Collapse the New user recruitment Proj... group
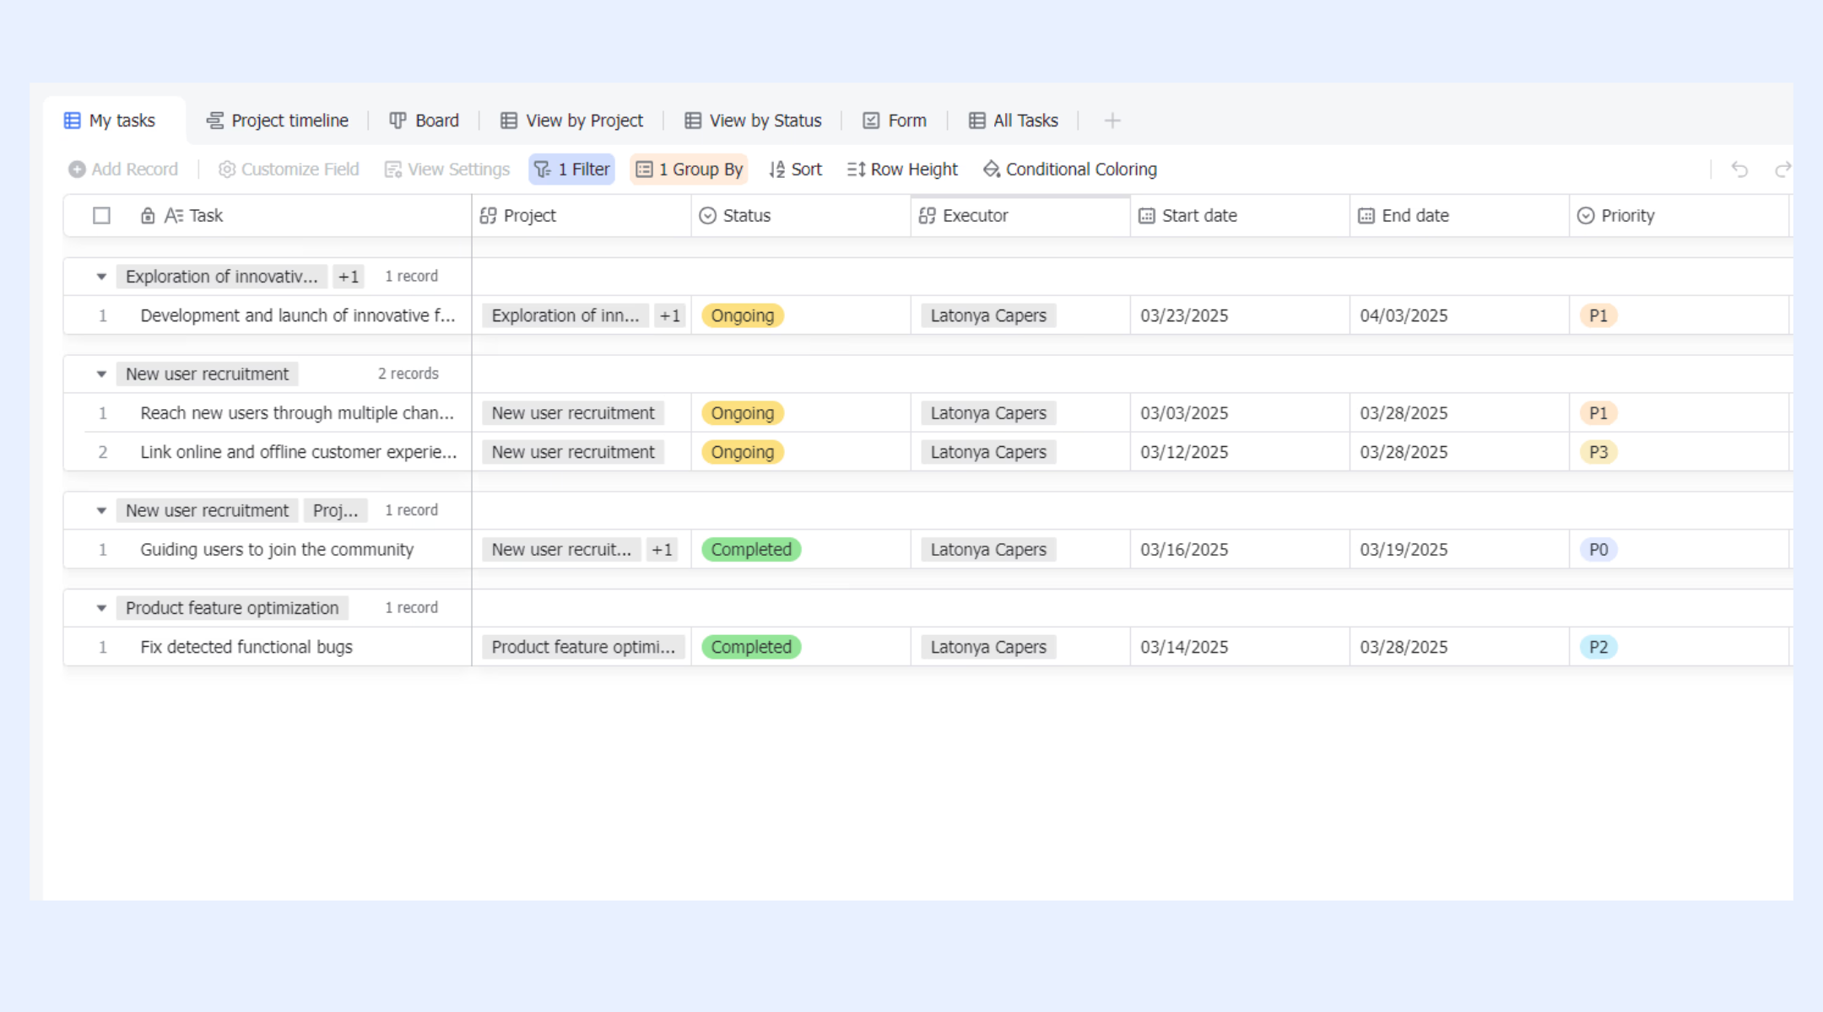Viewport: 1823px width, 1012px height. (x=101, y=510)
